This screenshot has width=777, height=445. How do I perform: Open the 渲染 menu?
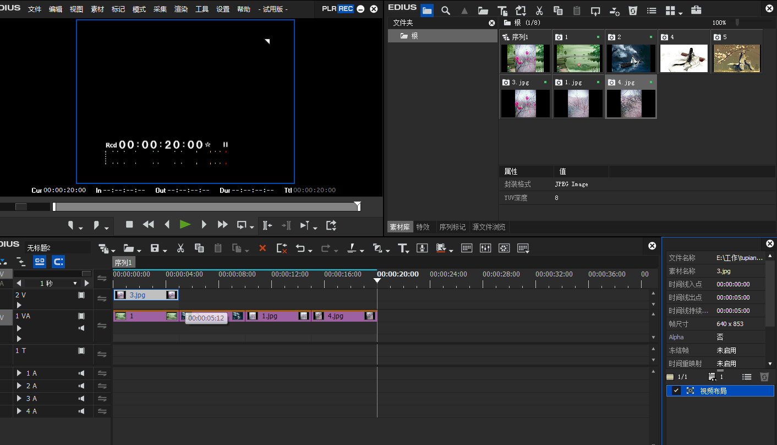click(x=181, y=9)
